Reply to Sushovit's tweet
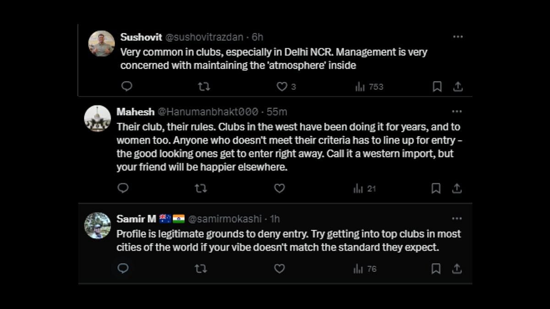This screenshot has width=550, height=309. tap(127, 87)
